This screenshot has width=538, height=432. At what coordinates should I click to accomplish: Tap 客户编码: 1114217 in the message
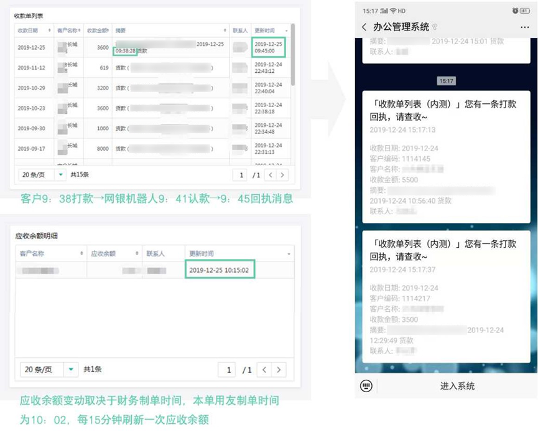click(x=400, y=298)
